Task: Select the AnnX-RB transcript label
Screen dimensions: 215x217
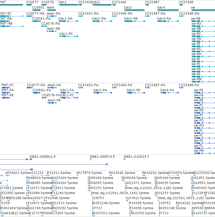Action: click(53, 29)
